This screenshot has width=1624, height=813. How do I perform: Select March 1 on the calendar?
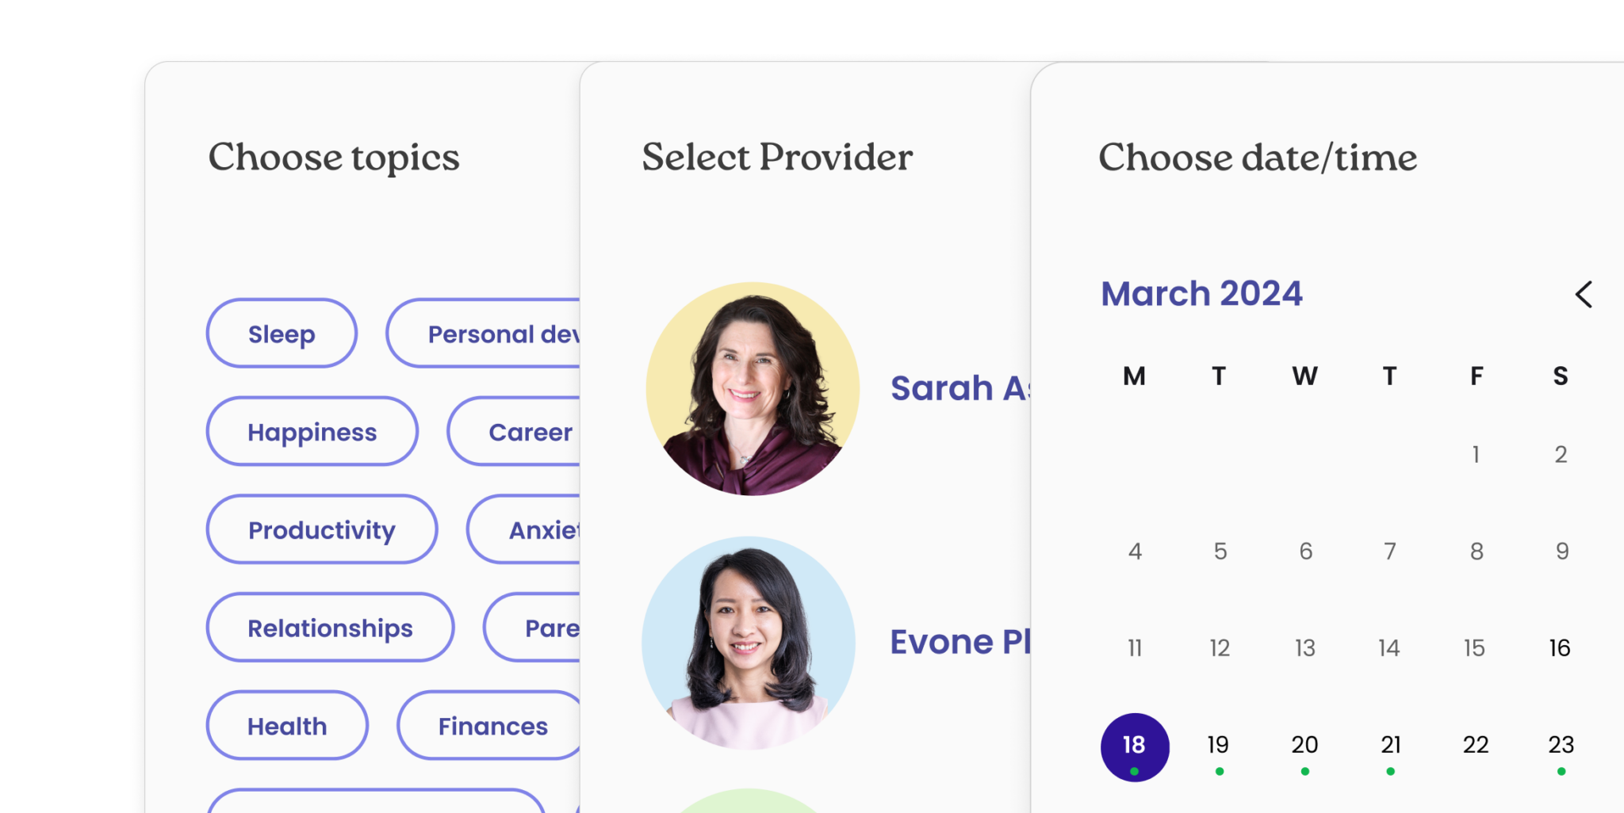point(1476,454)
